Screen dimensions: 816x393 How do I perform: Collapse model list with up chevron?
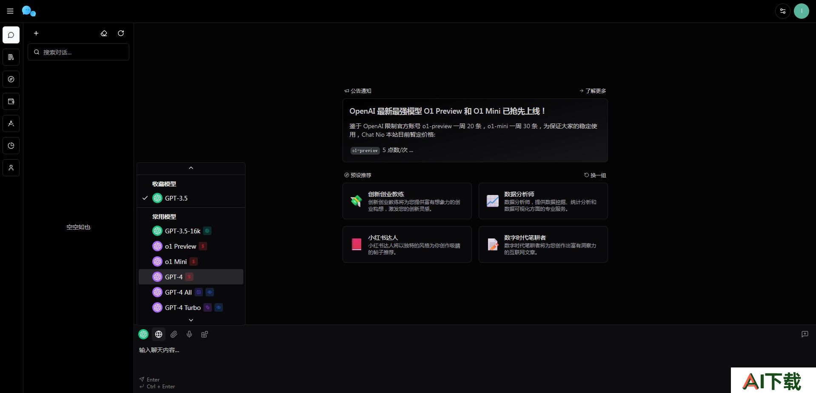(191, 168)
